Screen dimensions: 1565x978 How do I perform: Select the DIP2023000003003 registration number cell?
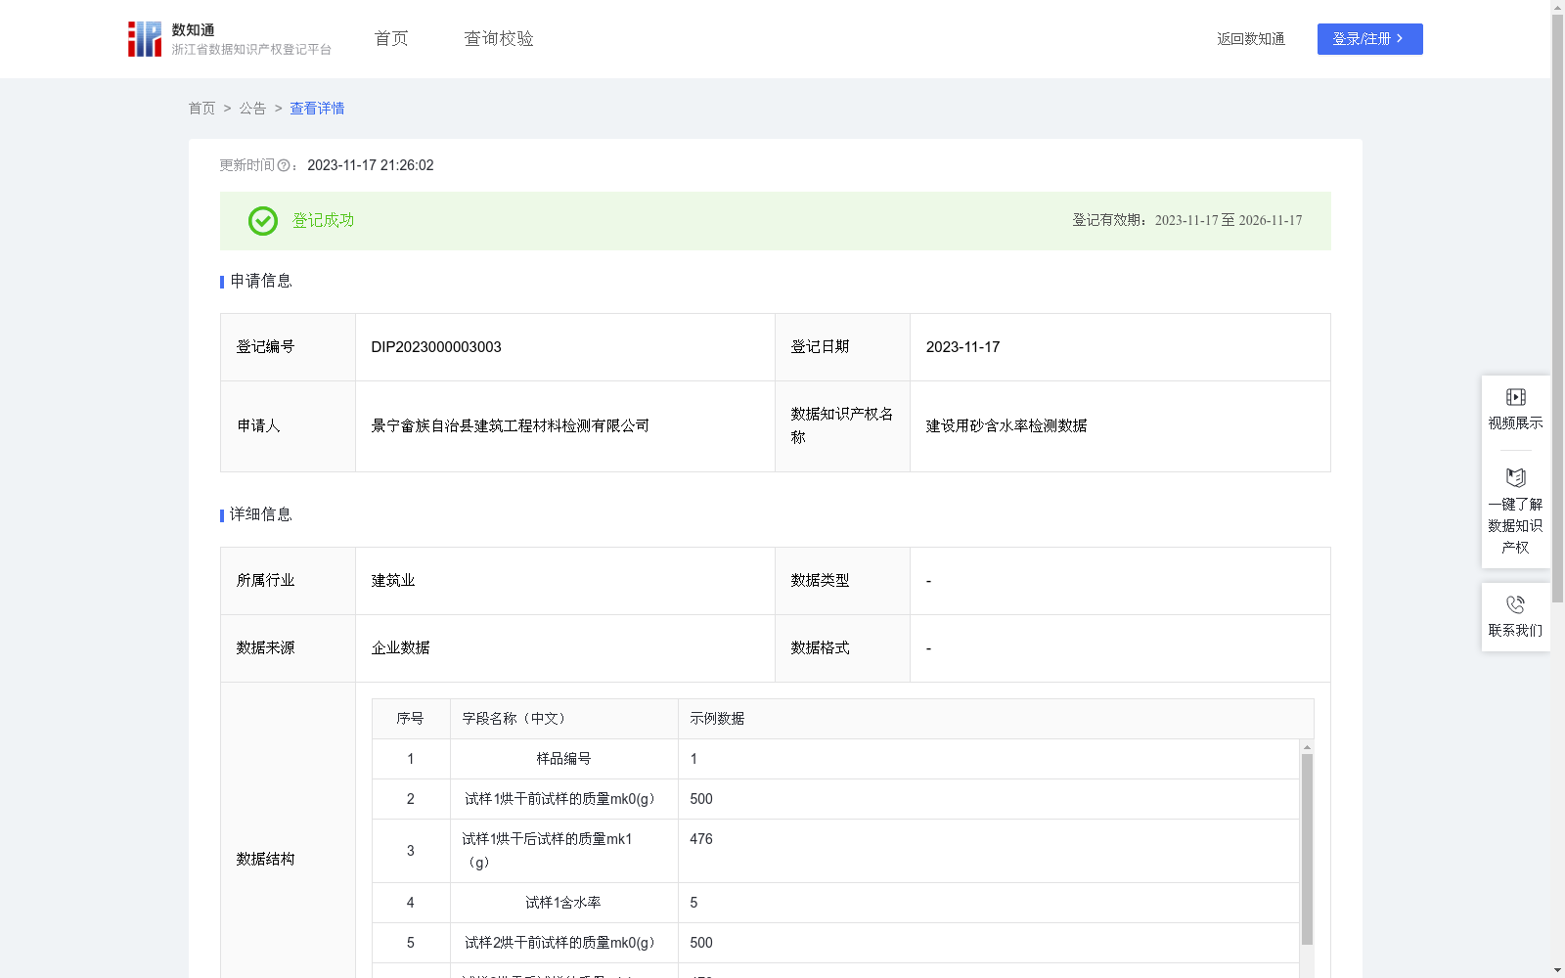coord(434,346)
